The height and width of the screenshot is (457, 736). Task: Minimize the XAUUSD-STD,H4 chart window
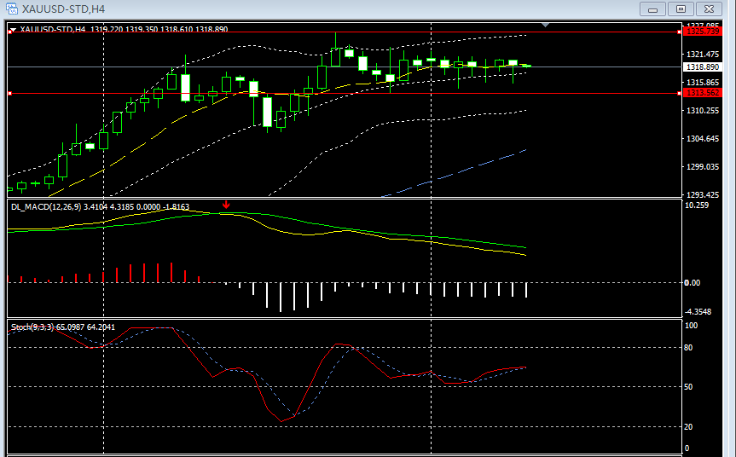655,9
